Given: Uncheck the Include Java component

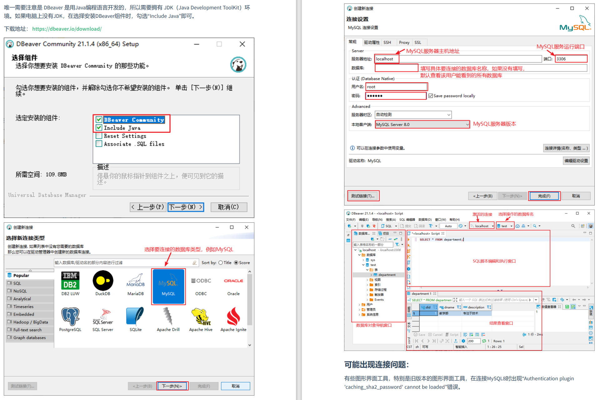Looking at the screenshot, I should point(99,128).
